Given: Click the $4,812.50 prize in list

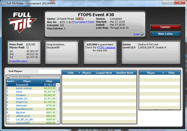Looking at the screenshot, I should [50, 88].
